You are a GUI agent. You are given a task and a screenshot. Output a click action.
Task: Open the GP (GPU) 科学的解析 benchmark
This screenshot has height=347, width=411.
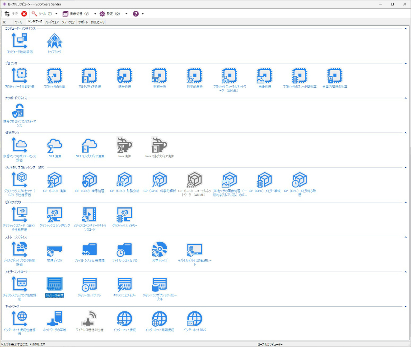click(159, 182)
